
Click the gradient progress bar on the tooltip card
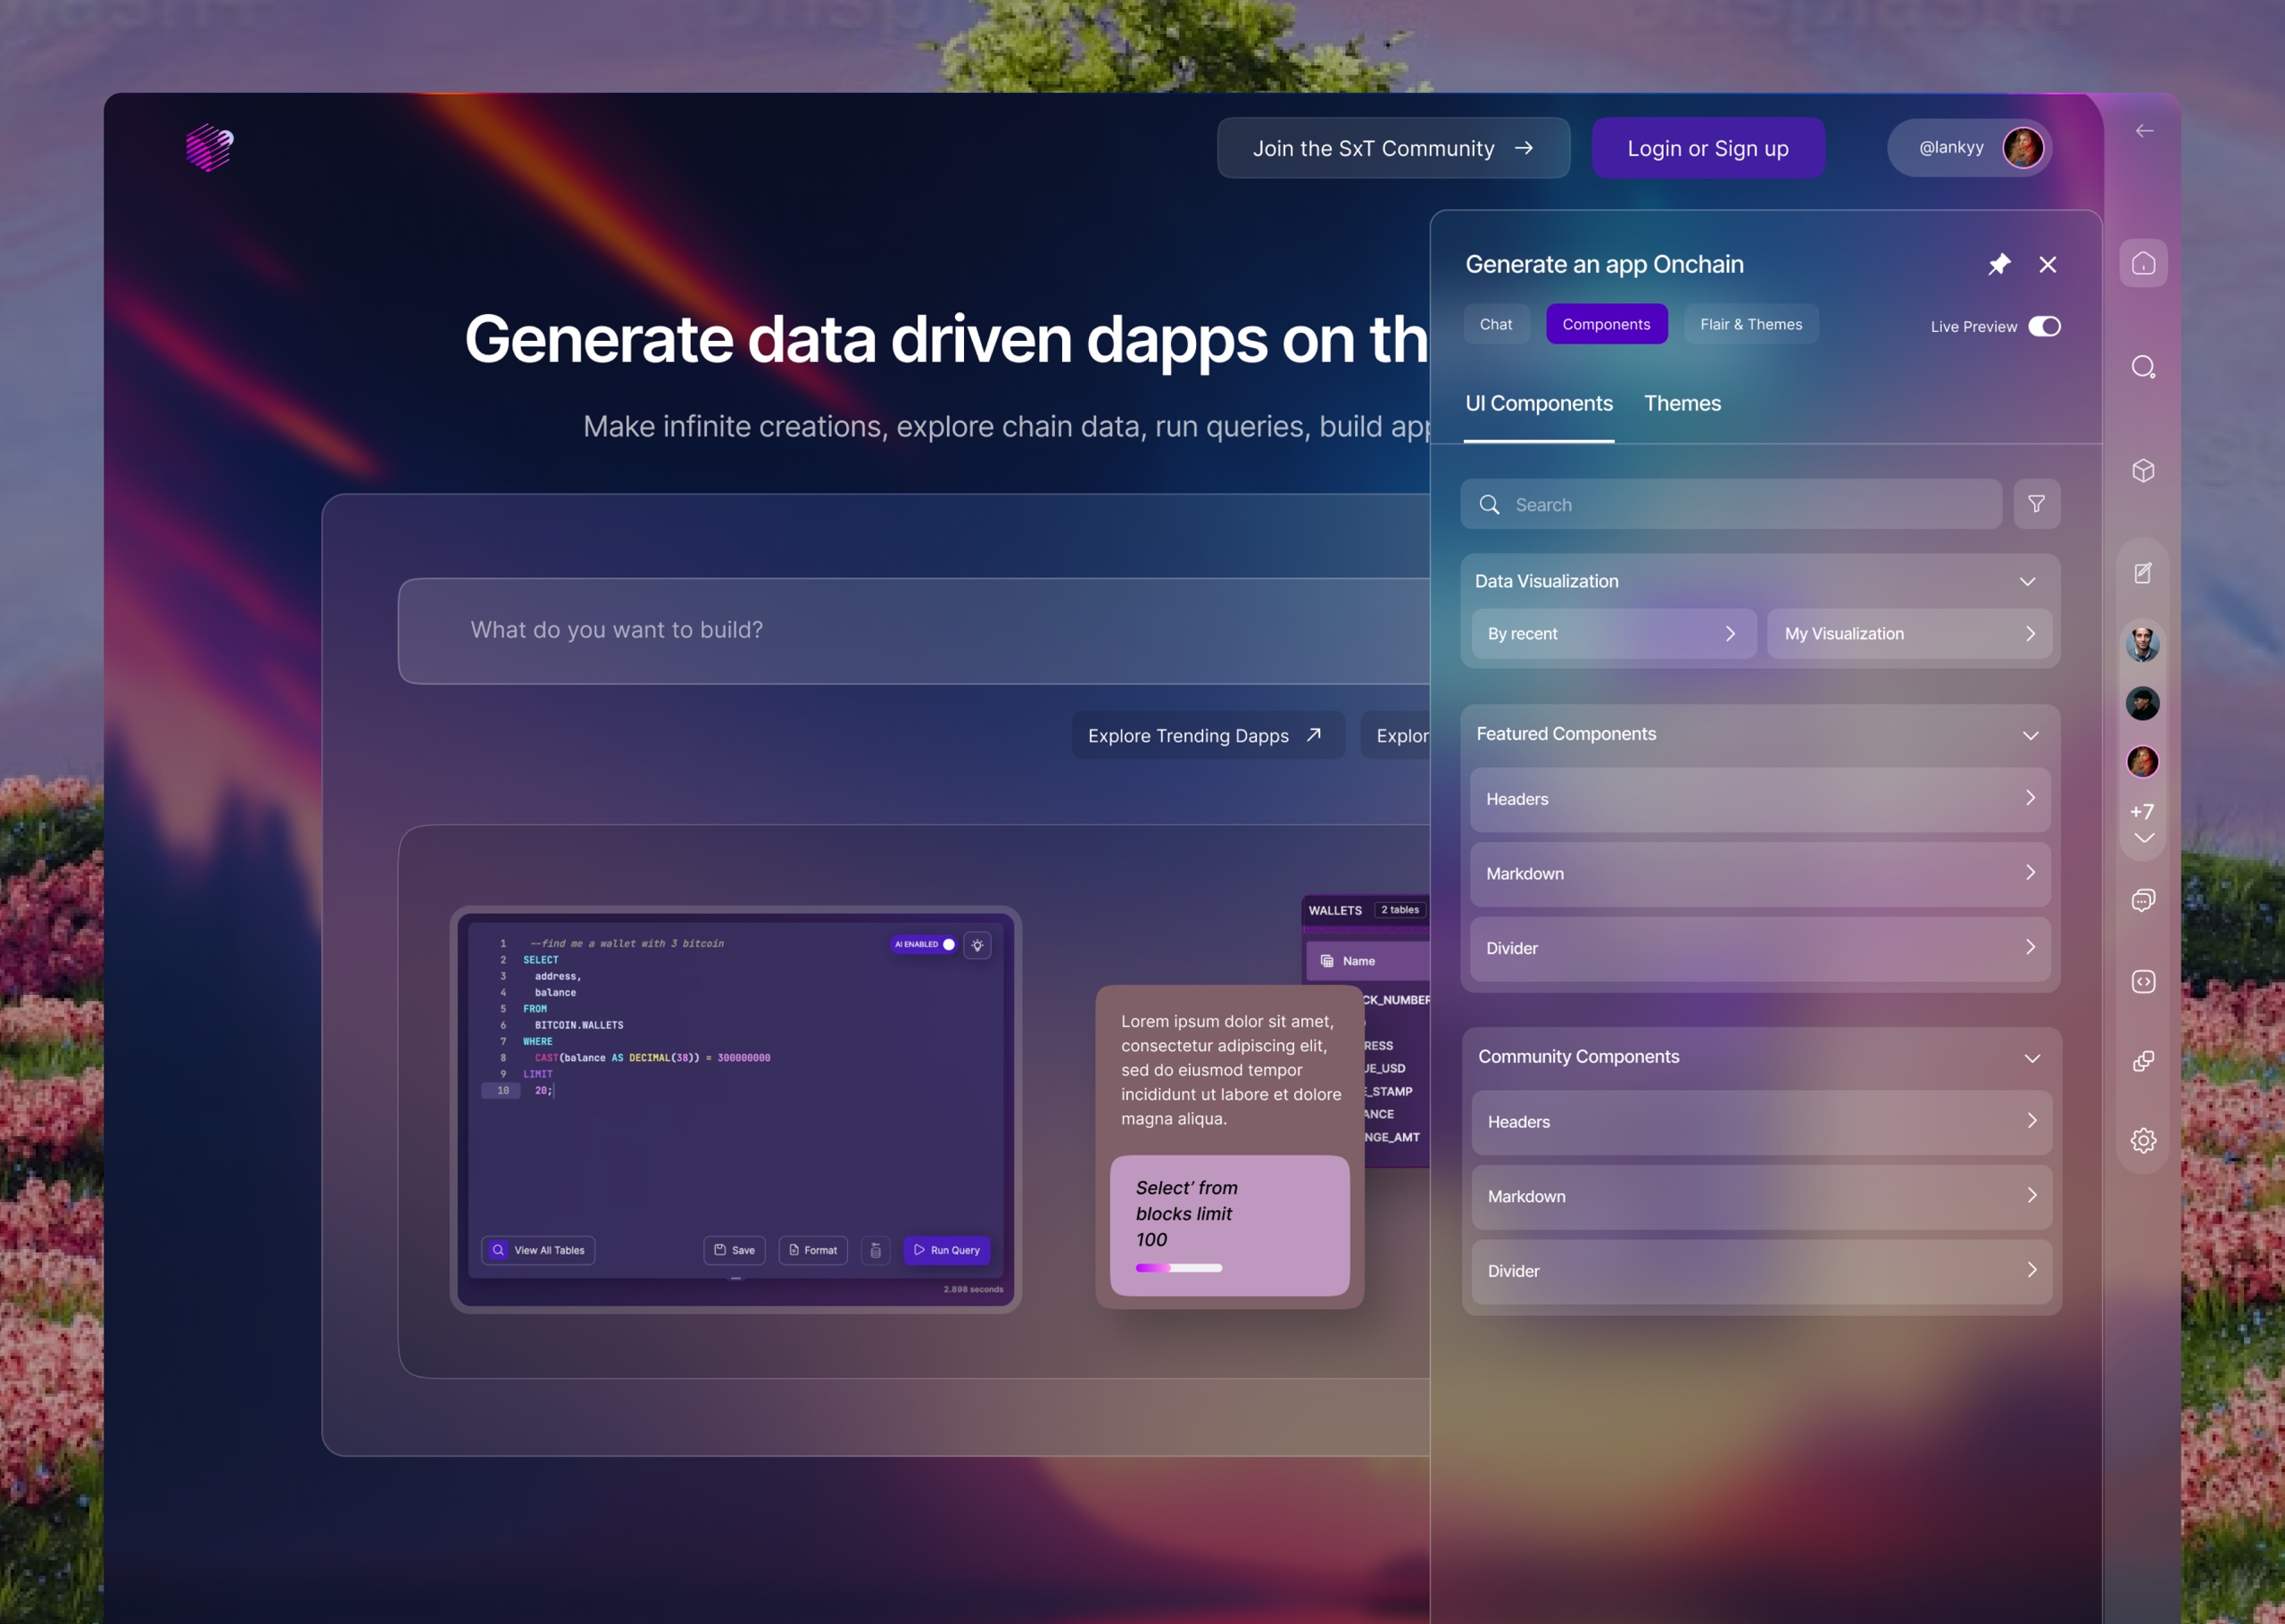(x=1178, y=1267)
